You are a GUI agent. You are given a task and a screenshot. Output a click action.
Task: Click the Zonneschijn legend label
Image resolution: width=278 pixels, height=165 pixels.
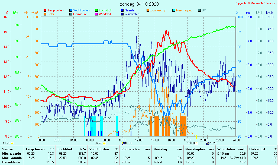tap(158, 10)
